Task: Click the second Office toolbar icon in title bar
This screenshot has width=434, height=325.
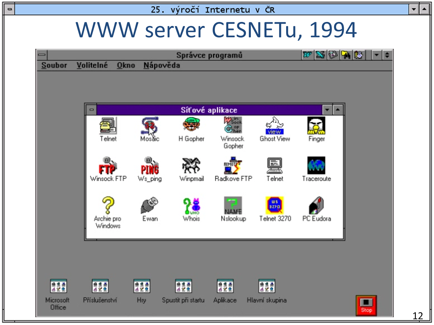Action: point(320,55)
